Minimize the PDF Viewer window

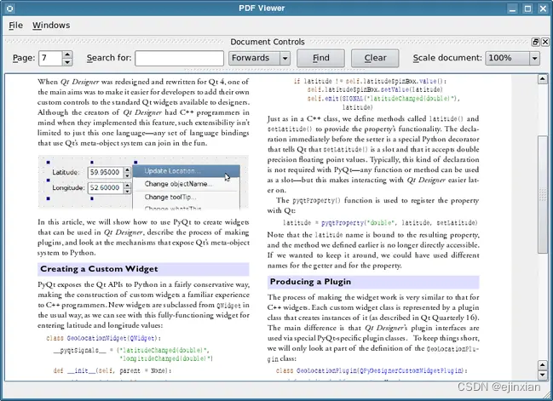(x=512, y=9)
